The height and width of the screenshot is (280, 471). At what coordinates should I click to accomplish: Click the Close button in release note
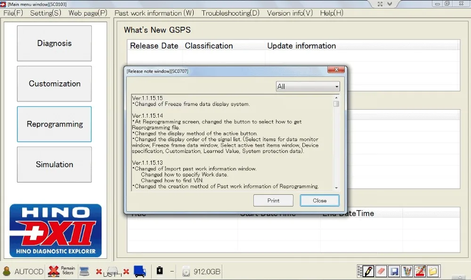click(x=320, y=200)
